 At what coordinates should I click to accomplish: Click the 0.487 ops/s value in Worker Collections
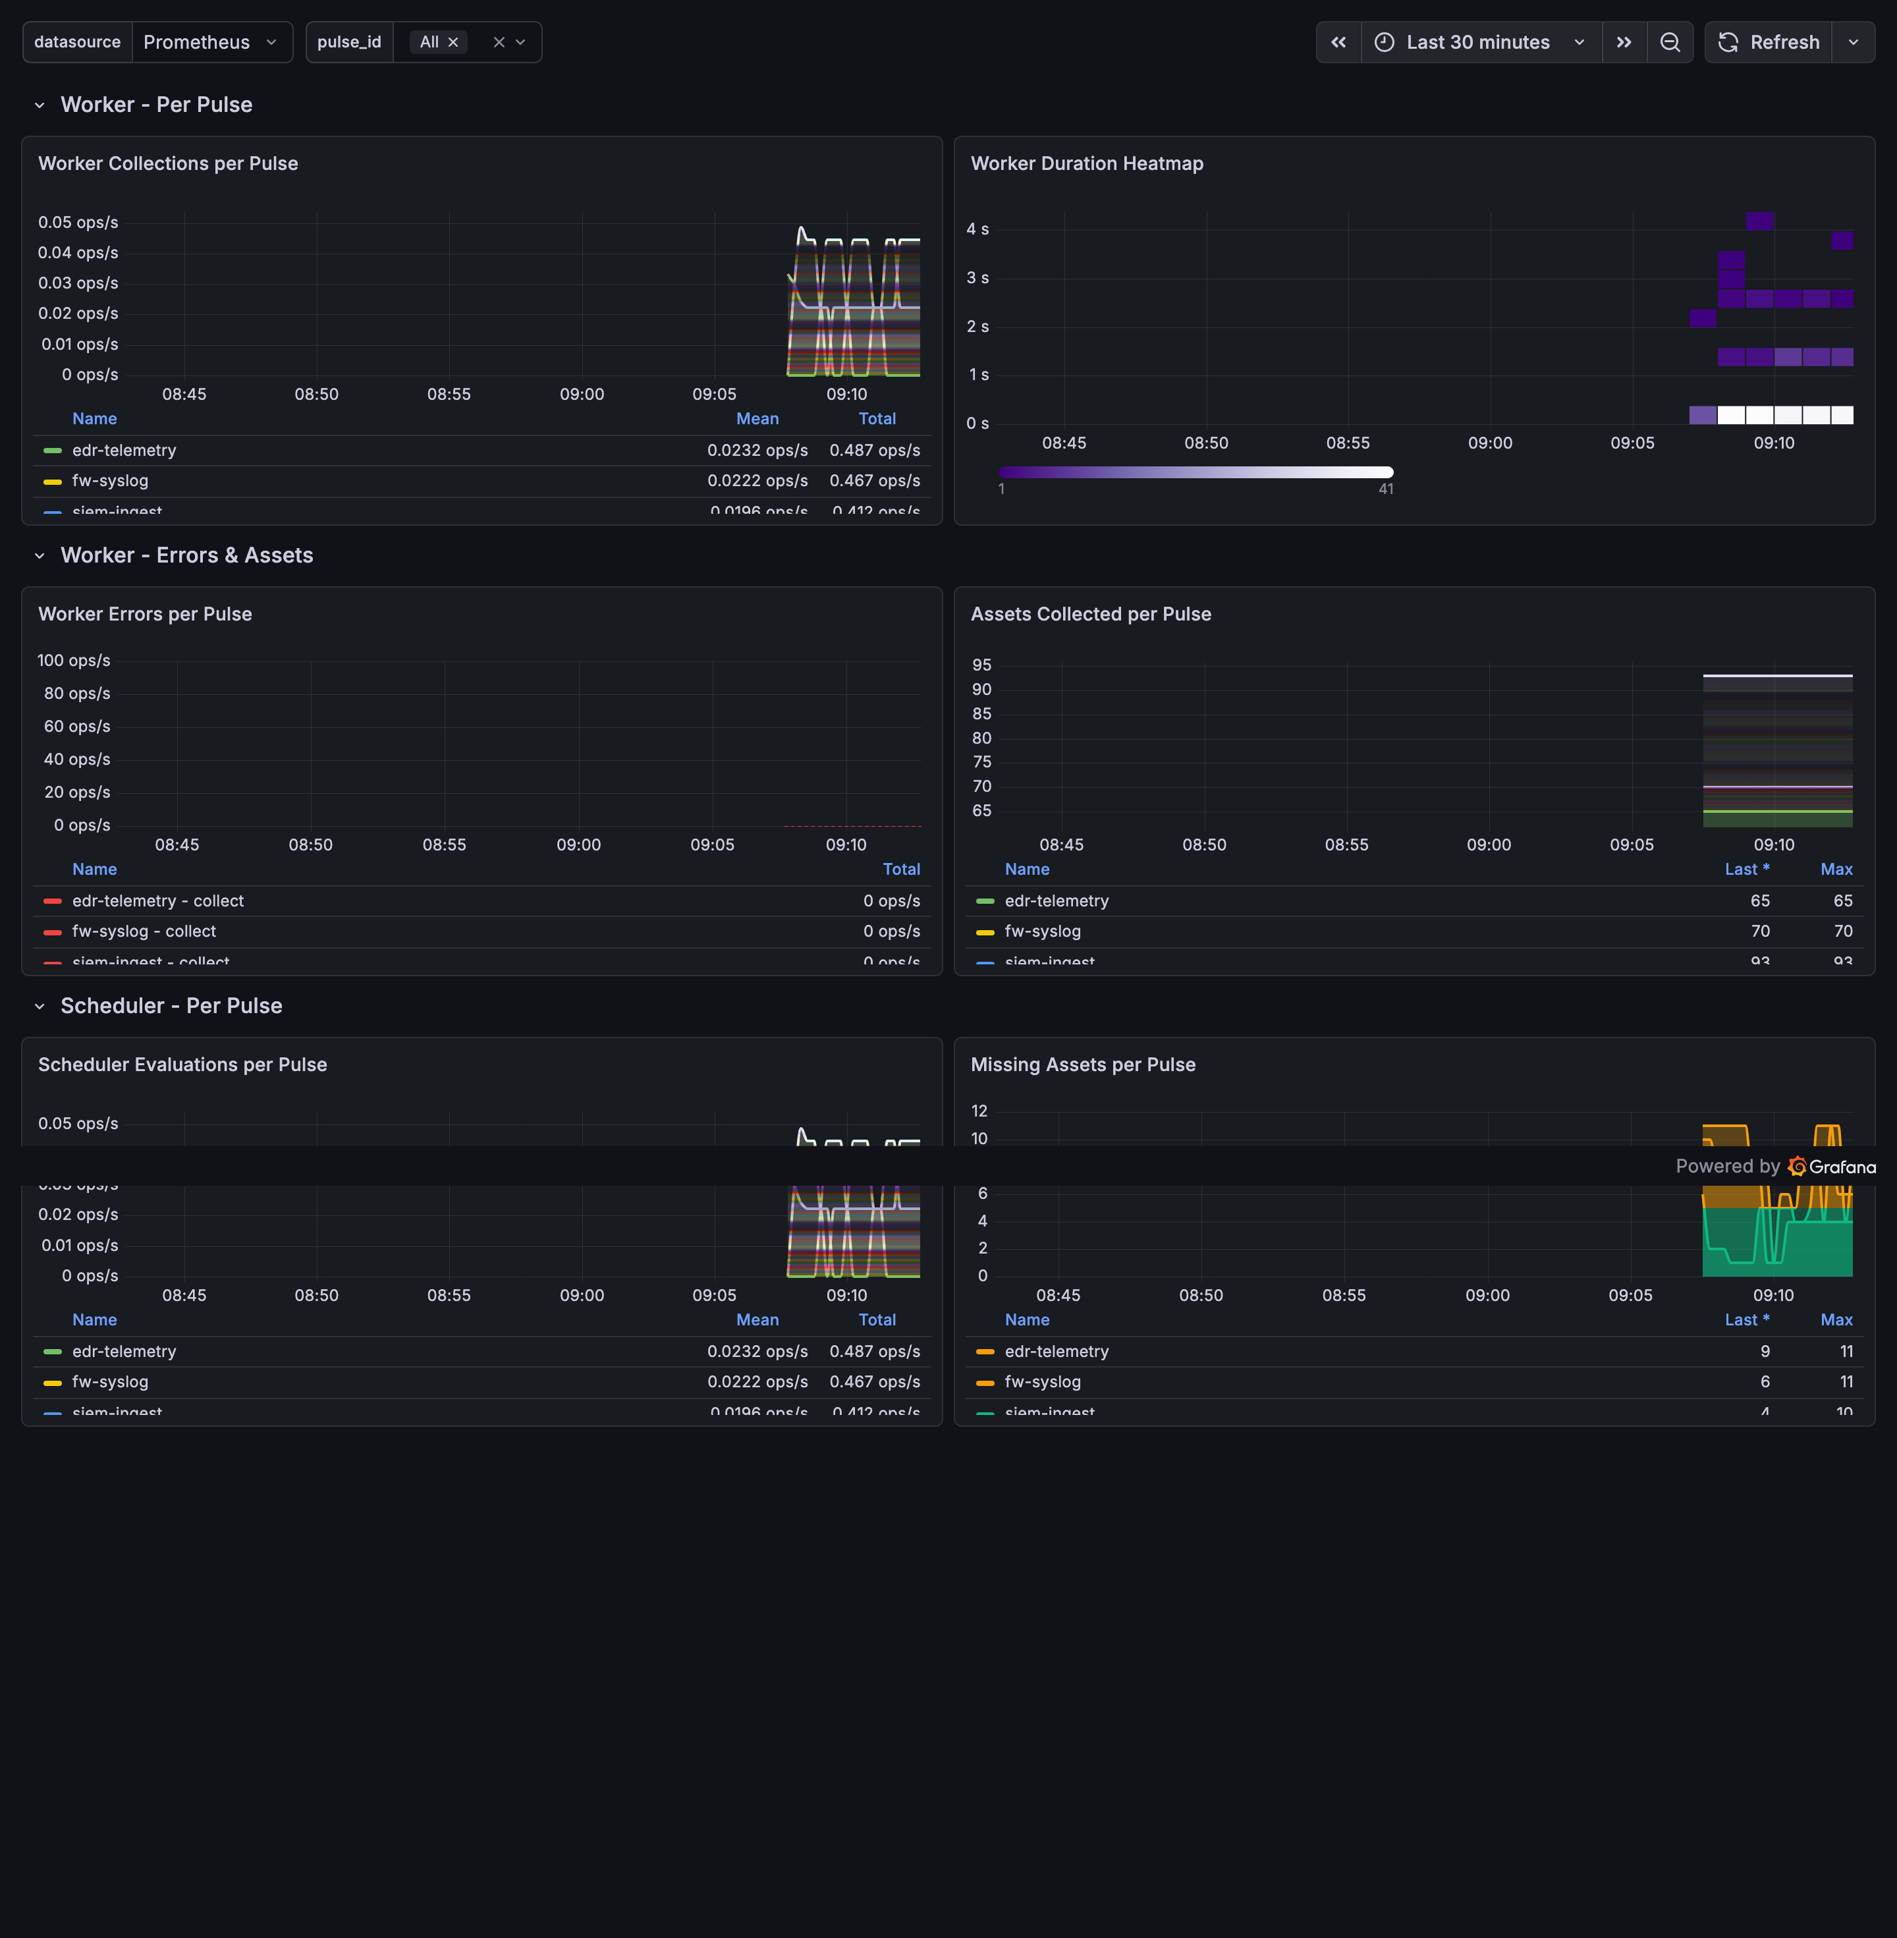pyautogui.click(x=875, y=451)
